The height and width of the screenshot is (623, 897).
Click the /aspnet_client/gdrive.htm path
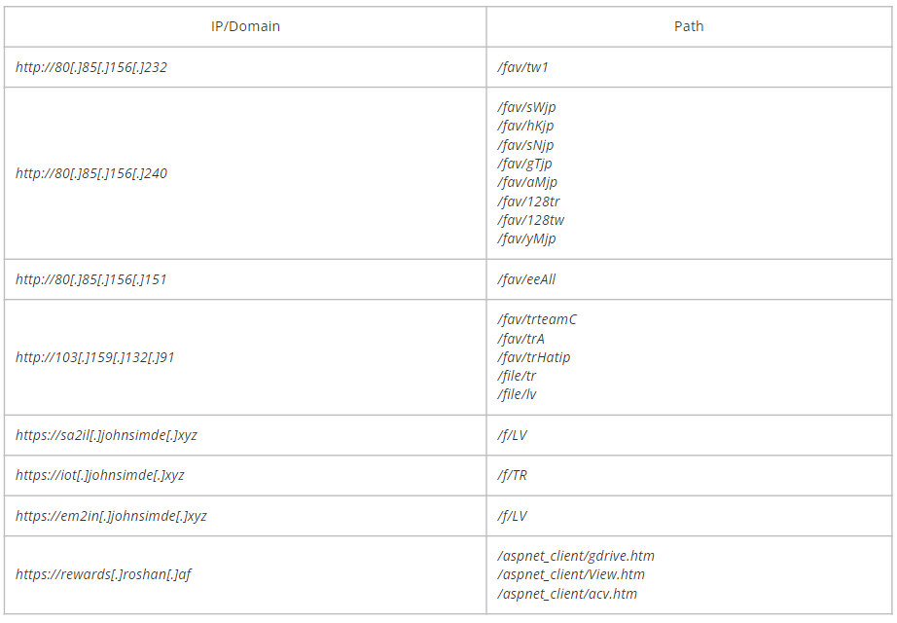point(576,556)
